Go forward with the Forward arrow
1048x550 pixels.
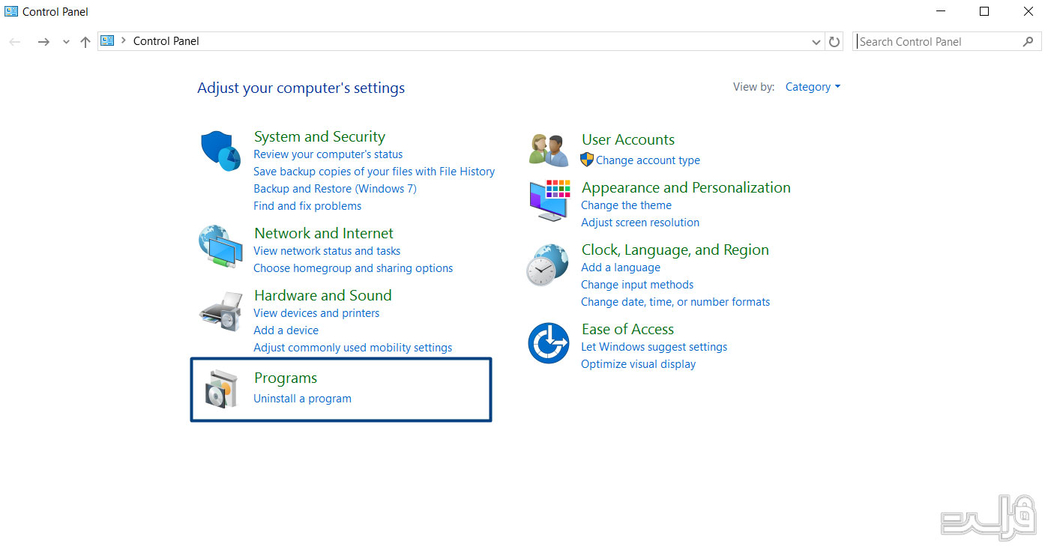[x=43, y=42]
